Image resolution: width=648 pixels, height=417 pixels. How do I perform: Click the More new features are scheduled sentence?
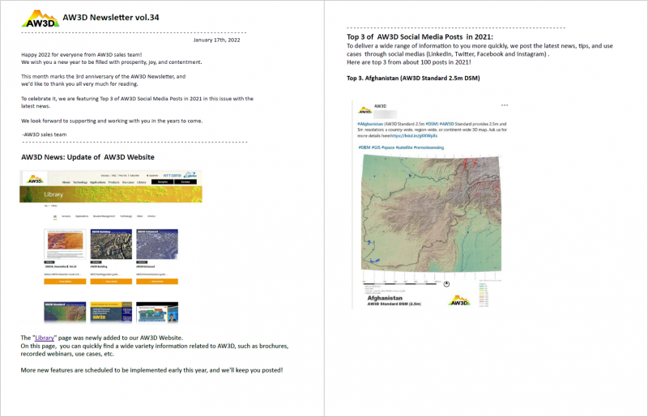click(151, 370)
